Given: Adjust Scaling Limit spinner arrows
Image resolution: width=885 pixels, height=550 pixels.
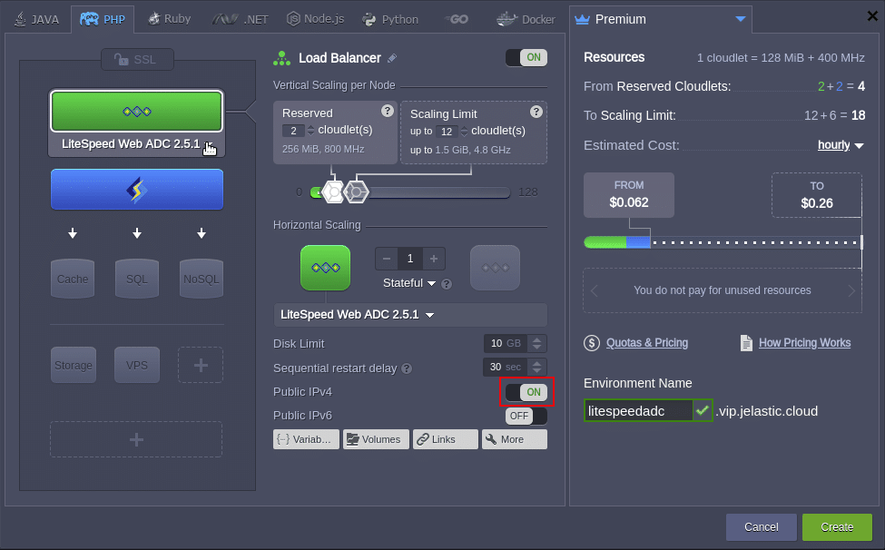Looking at the screenshot, I should coord(464,132).
